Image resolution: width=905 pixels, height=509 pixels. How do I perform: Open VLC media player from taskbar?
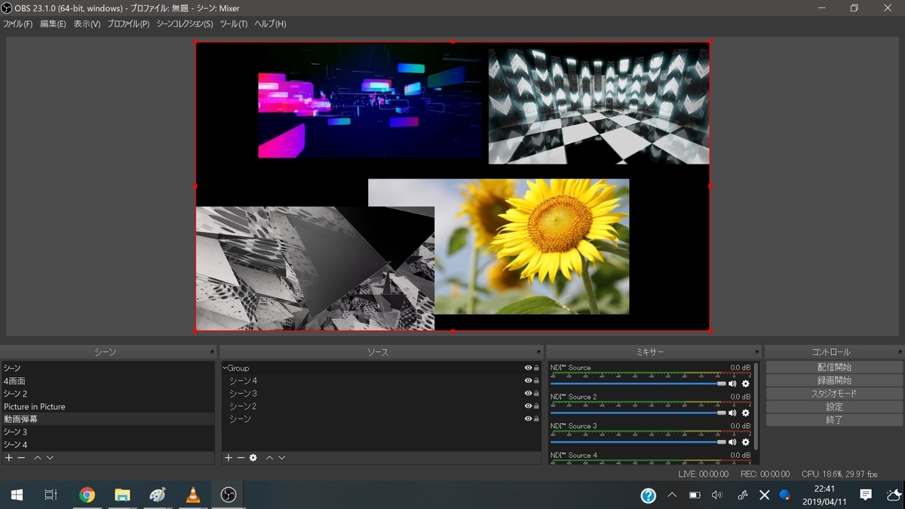click(x=193, y=495)
